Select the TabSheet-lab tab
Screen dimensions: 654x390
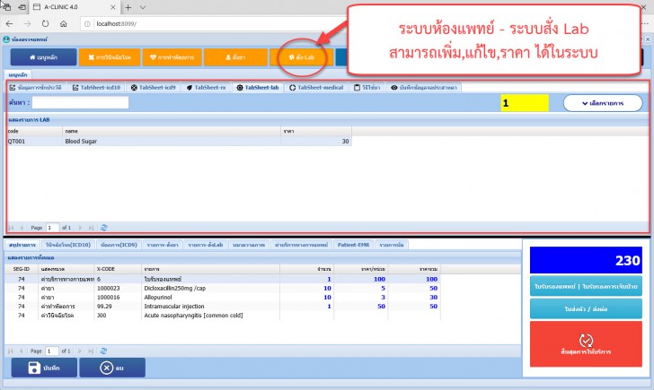[x=257, y=87]
